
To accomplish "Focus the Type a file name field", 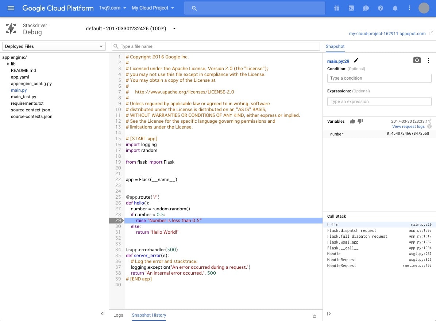I will pos(216,46).
